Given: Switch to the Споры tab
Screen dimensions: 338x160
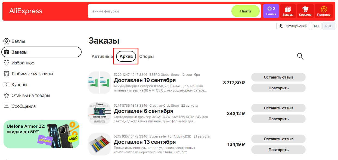Looking at the screenshot, I should coord(147,57).
